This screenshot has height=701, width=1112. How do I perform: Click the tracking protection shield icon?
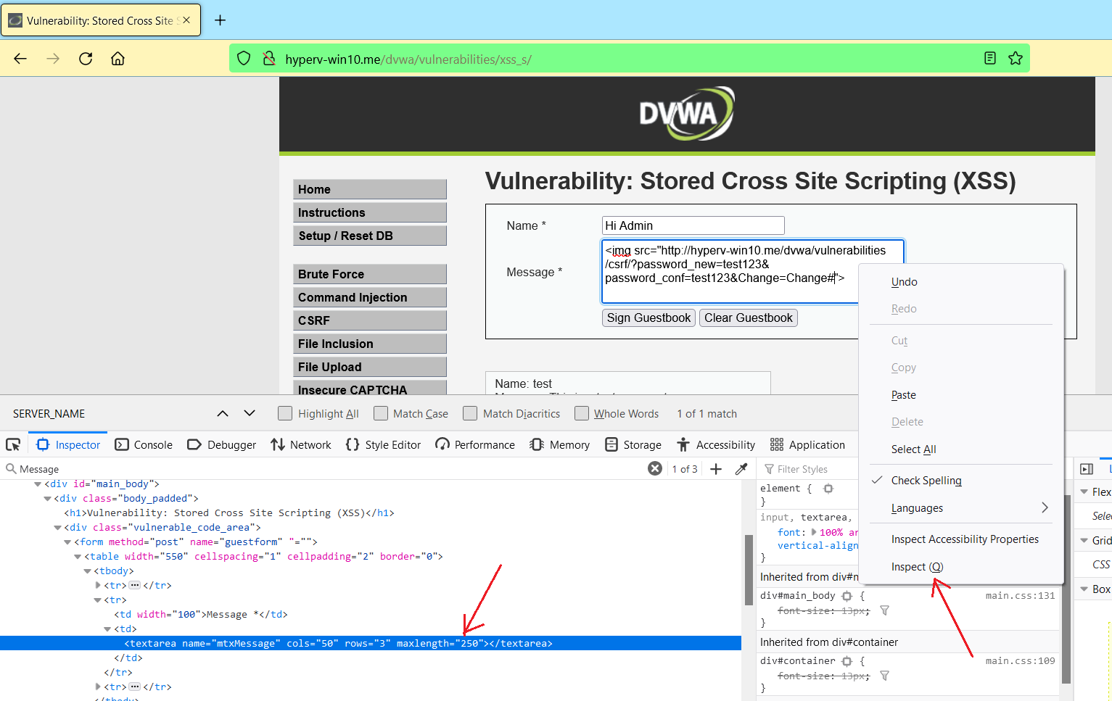[244, 59]
